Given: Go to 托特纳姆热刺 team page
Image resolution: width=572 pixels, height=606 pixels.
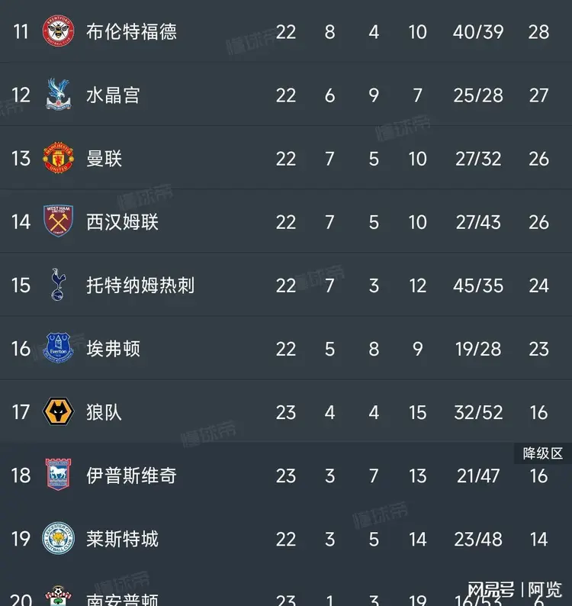Looking at the screenshot, I should tap(140, 285).
